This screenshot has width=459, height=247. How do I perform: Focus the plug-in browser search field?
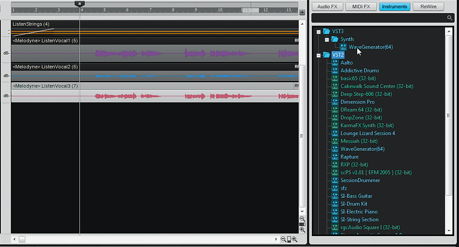382,18
